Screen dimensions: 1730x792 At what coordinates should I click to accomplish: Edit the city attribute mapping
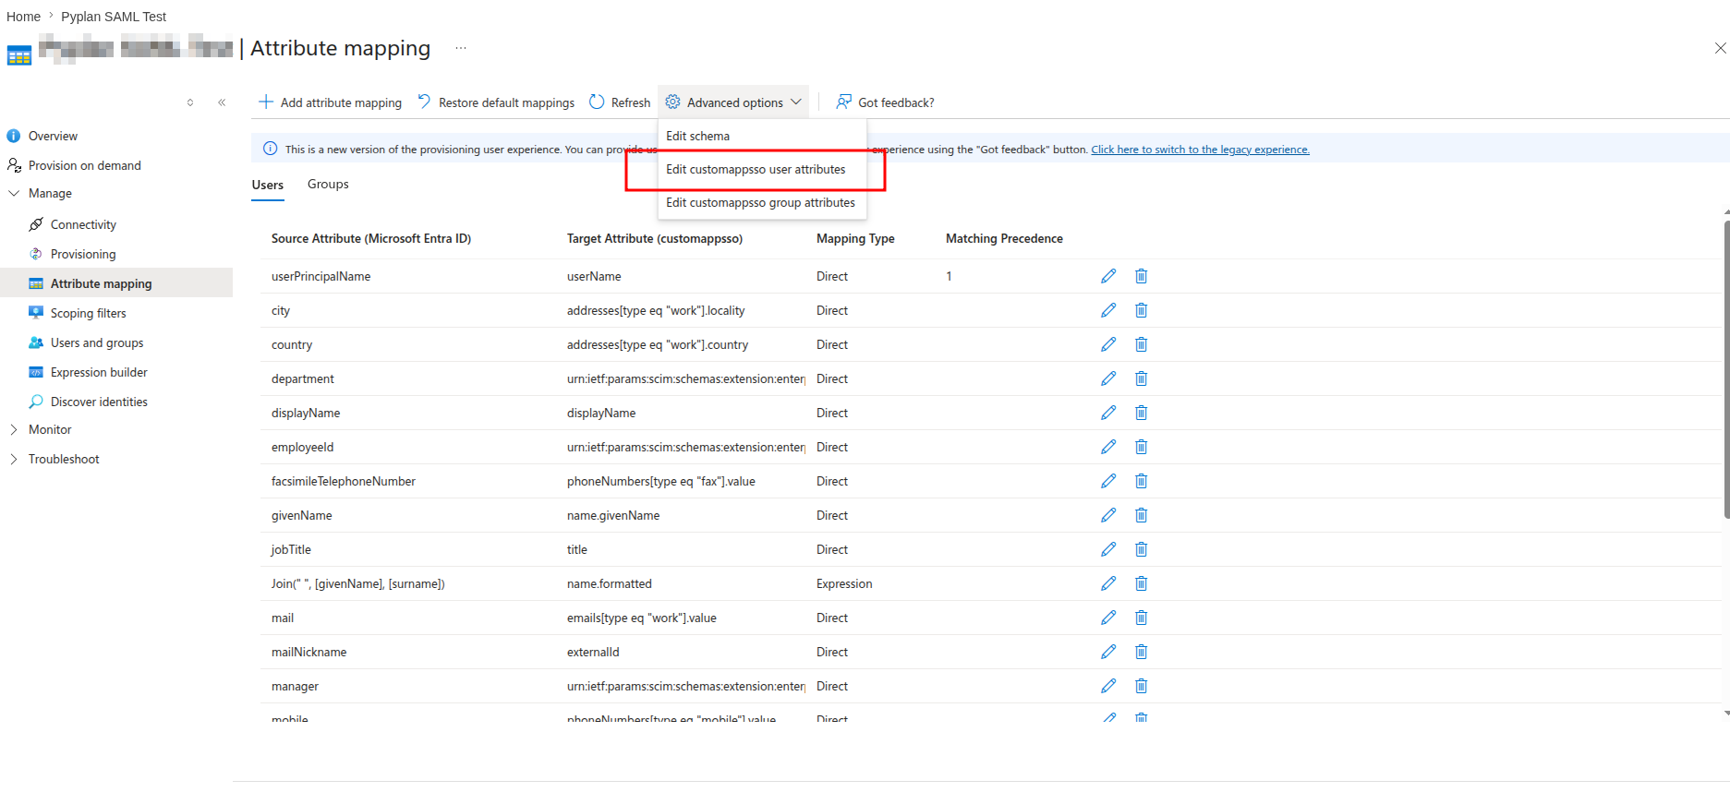tap(1108, 310)
